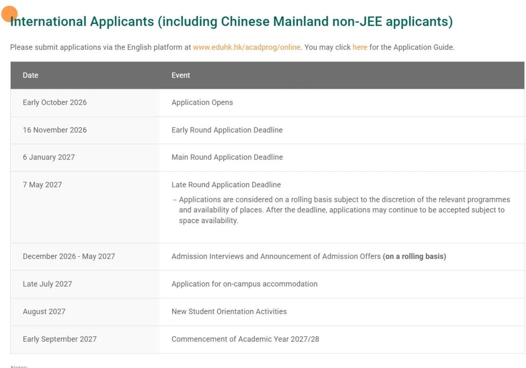
Task: Open the www.eduhk.hk/acadprog/online link
Action: click(246, 47)
